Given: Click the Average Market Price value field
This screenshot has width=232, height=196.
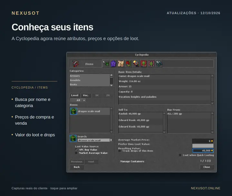Looking at the screenshot, I should 203,141.
